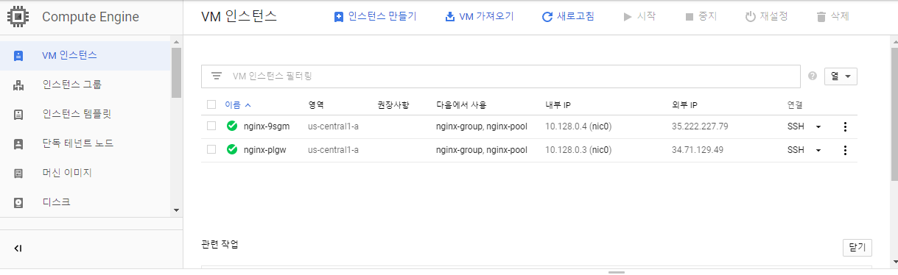The image size is (898, 275).
Task: Open the 머신 이미지 sidebar icon
Action: (x=18, y=174)
